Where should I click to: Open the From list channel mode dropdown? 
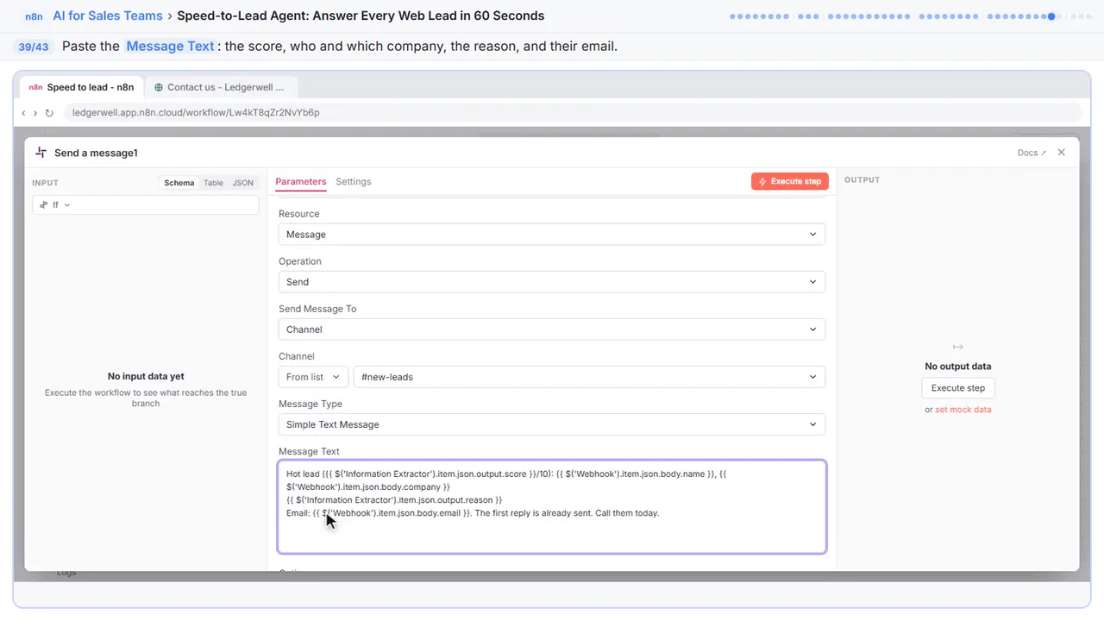coord(313,377)
